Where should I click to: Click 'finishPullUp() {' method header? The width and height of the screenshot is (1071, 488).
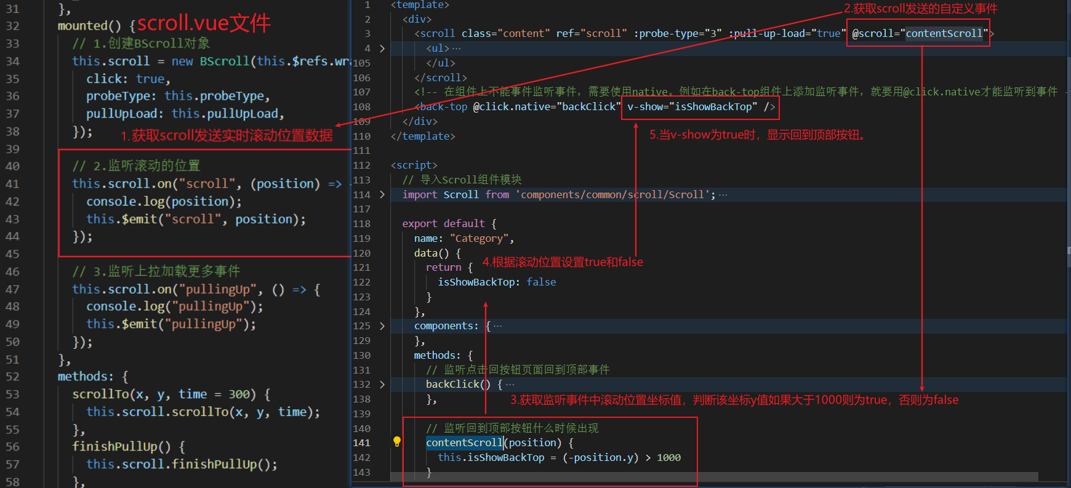click(x=129, y=447)
